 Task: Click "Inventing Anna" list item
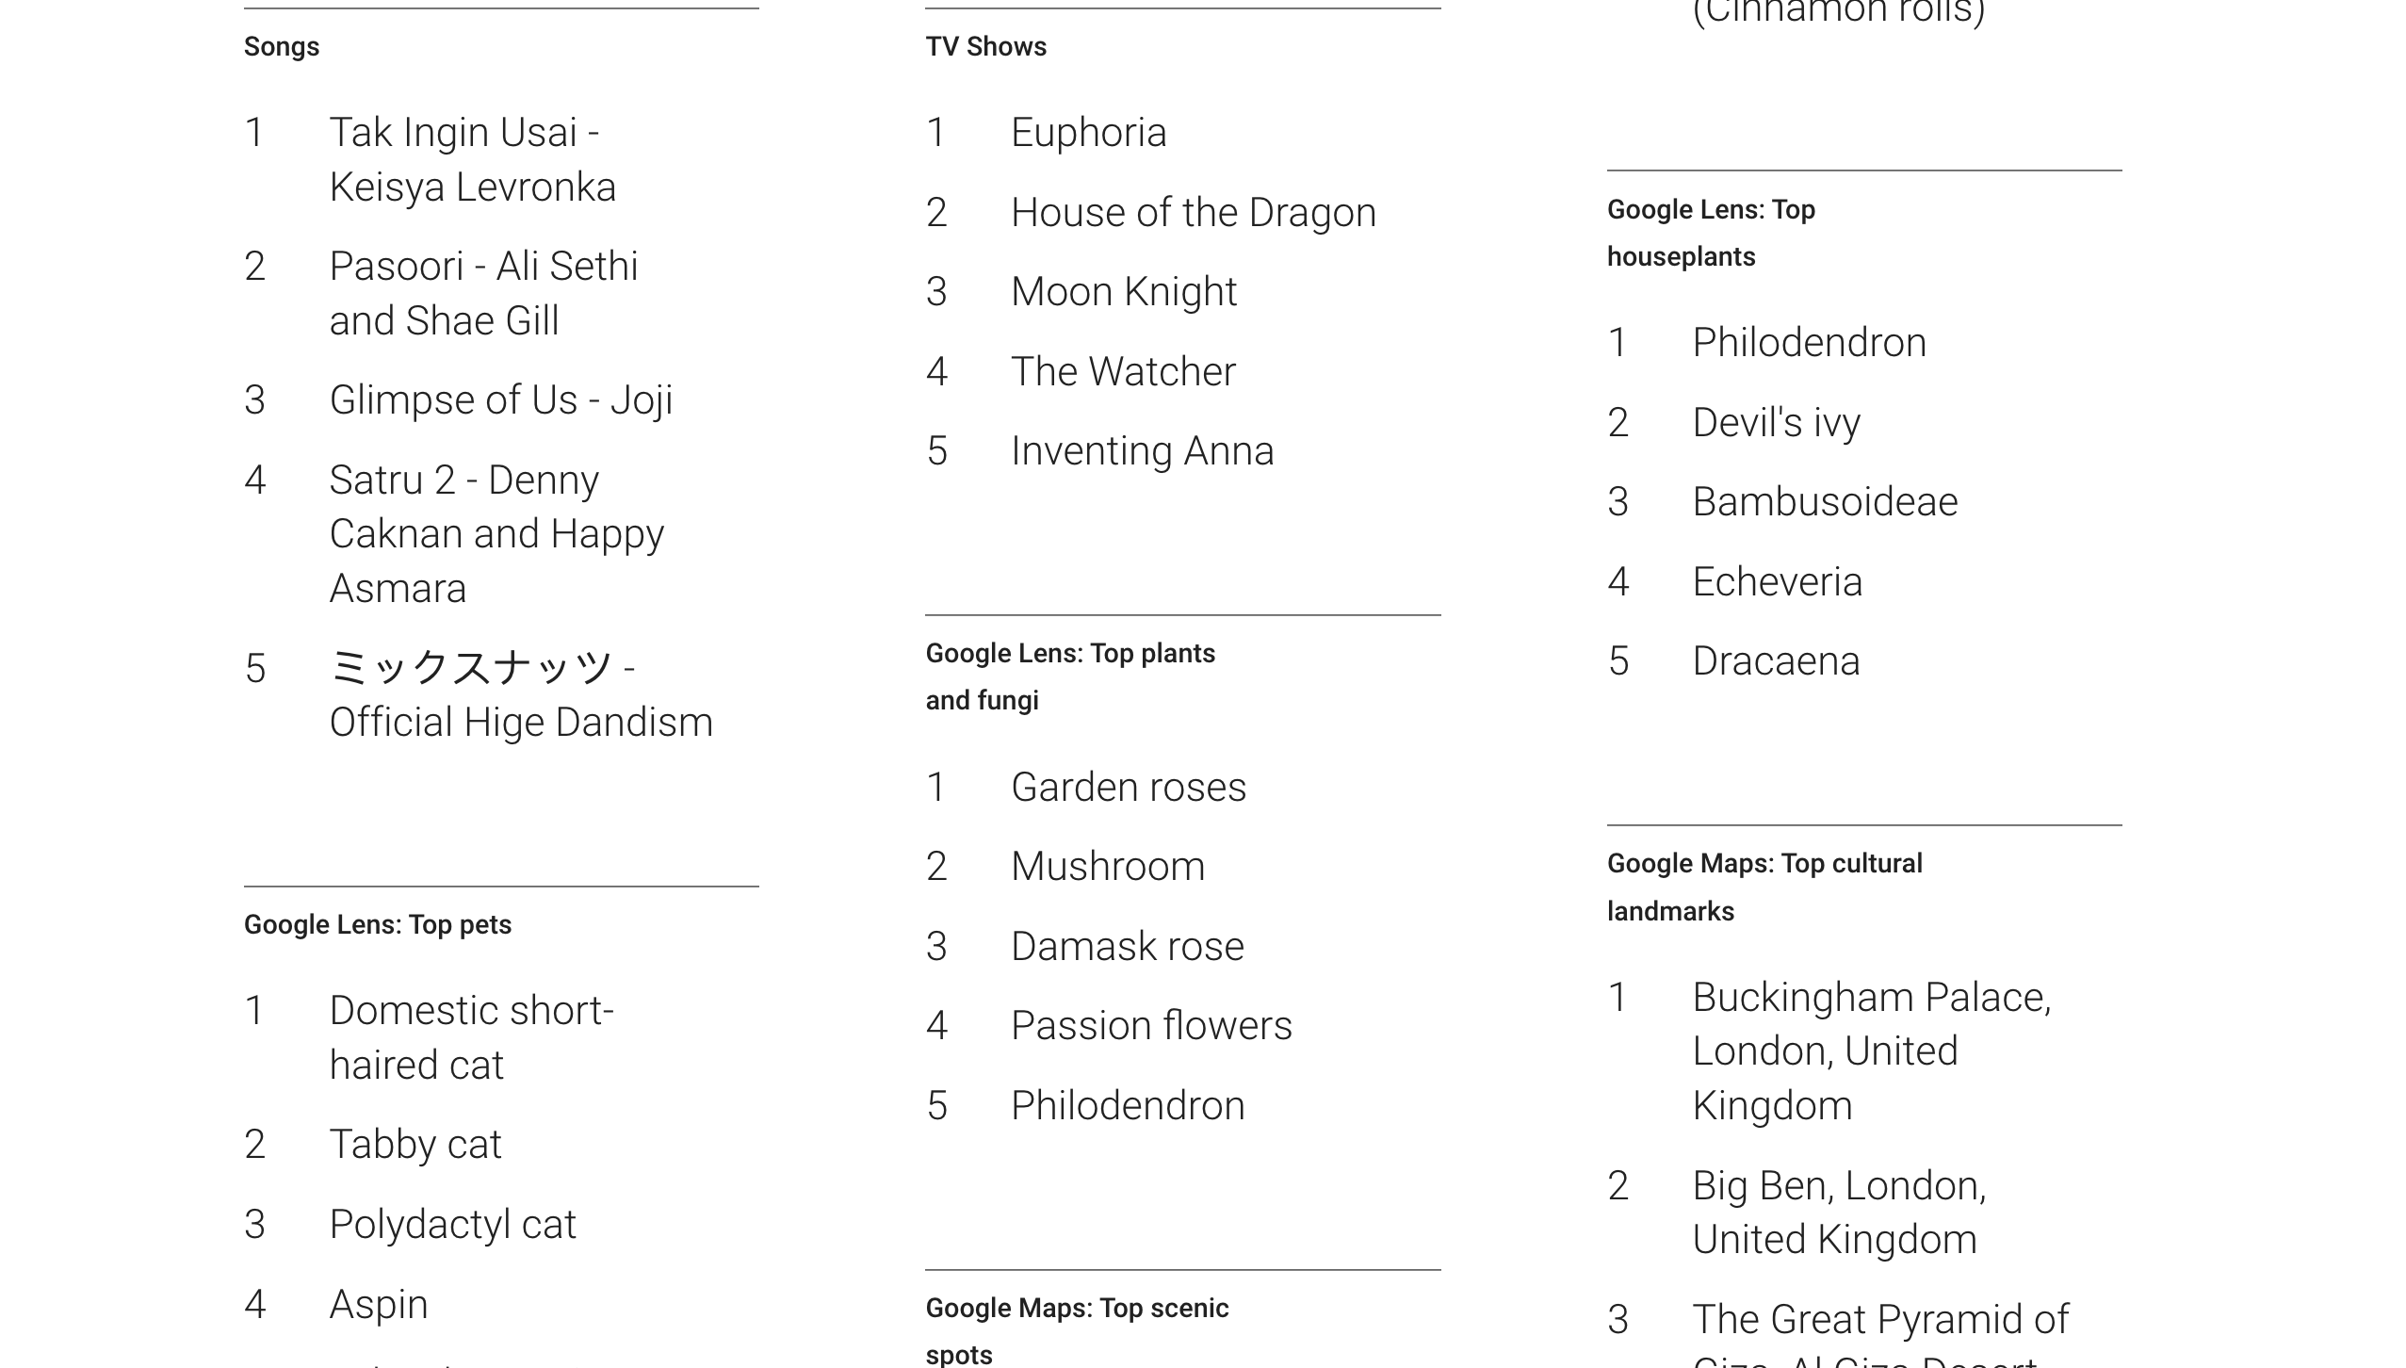[x=1142, y=451]
